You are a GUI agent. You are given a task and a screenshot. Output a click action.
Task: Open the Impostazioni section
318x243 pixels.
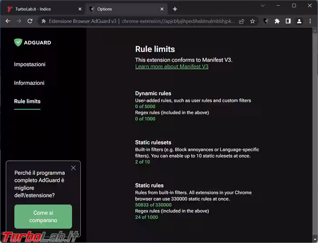tap(30, 64)
